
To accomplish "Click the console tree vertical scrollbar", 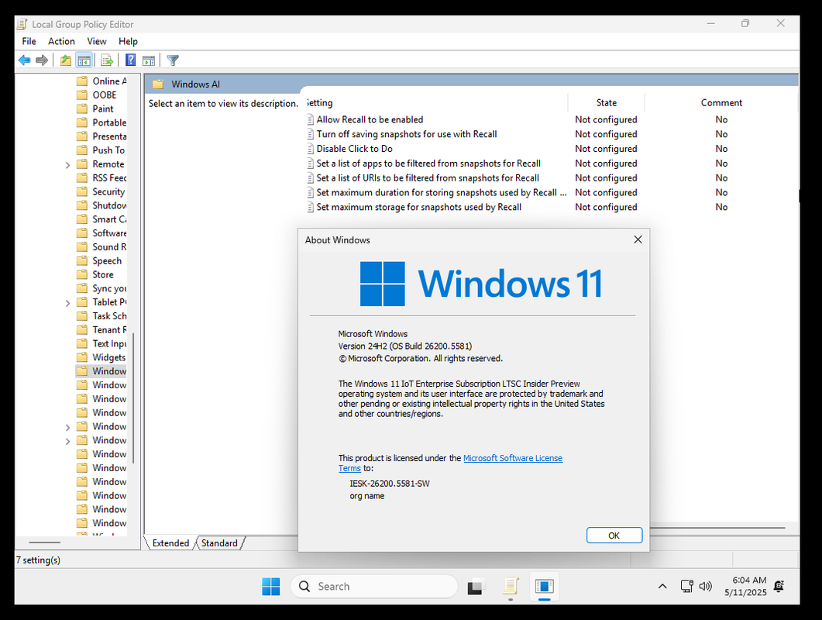I will tap(132, 398).
